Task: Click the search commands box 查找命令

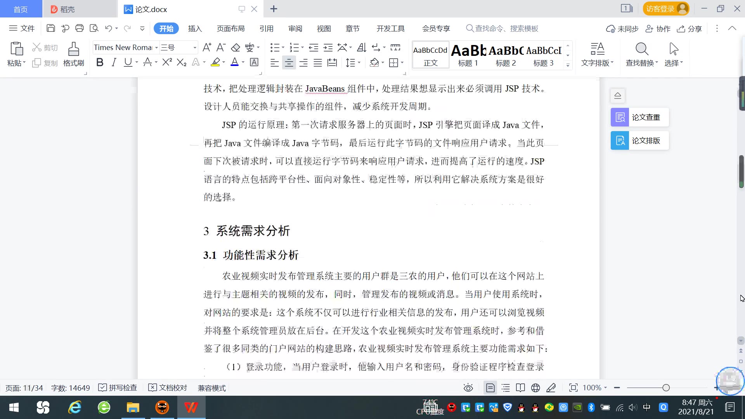Action: [506, 29]
